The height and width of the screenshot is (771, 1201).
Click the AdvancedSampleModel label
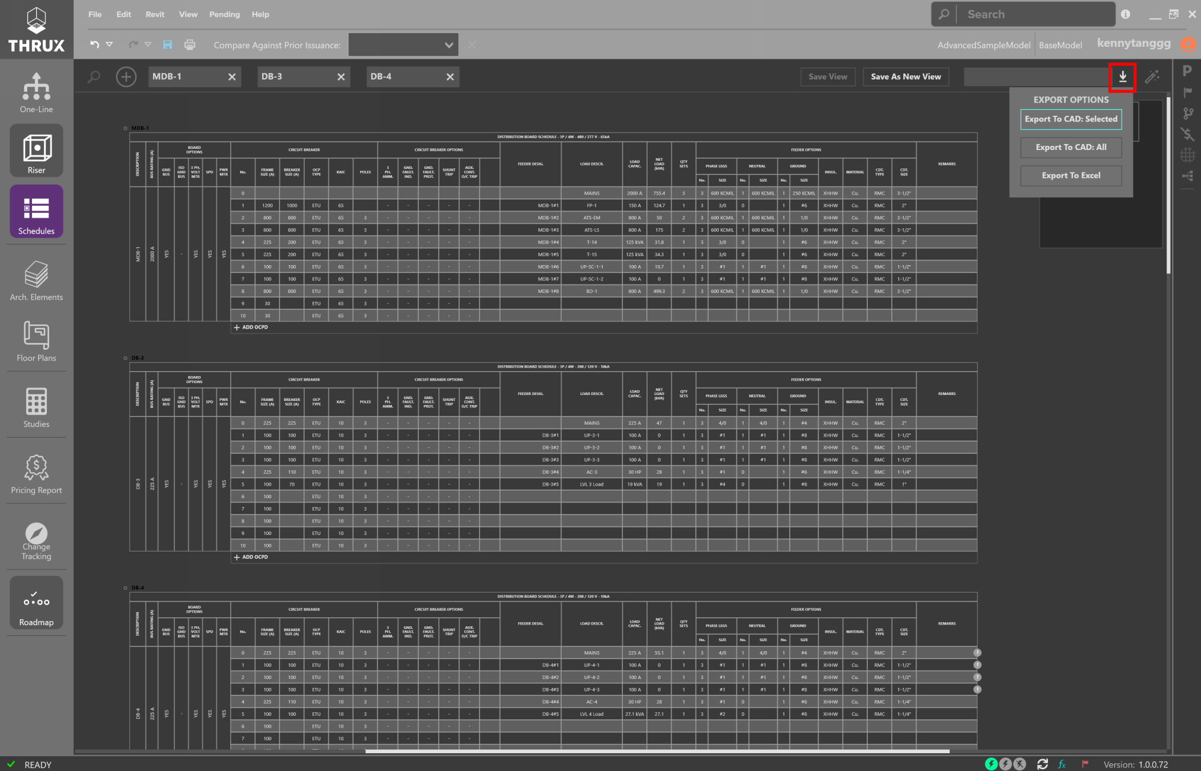coord(984,45)
